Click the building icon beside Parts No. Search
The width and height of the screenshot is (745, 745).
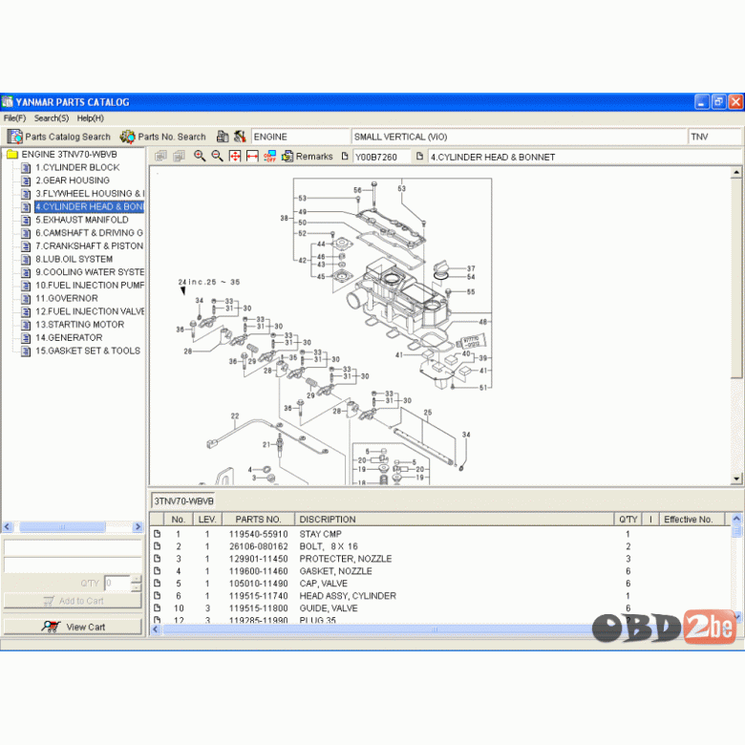(x=223, y=137)
